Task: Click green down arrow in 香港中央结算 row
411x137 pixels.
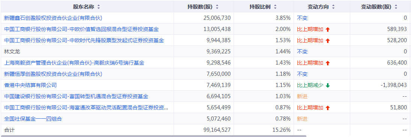Action: (328, 85)
